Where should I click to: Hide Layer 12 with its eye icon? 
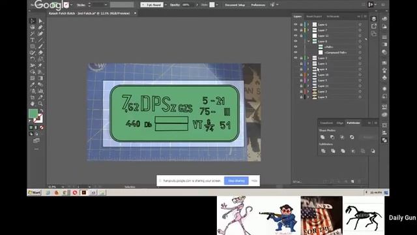tap(295, 36)
